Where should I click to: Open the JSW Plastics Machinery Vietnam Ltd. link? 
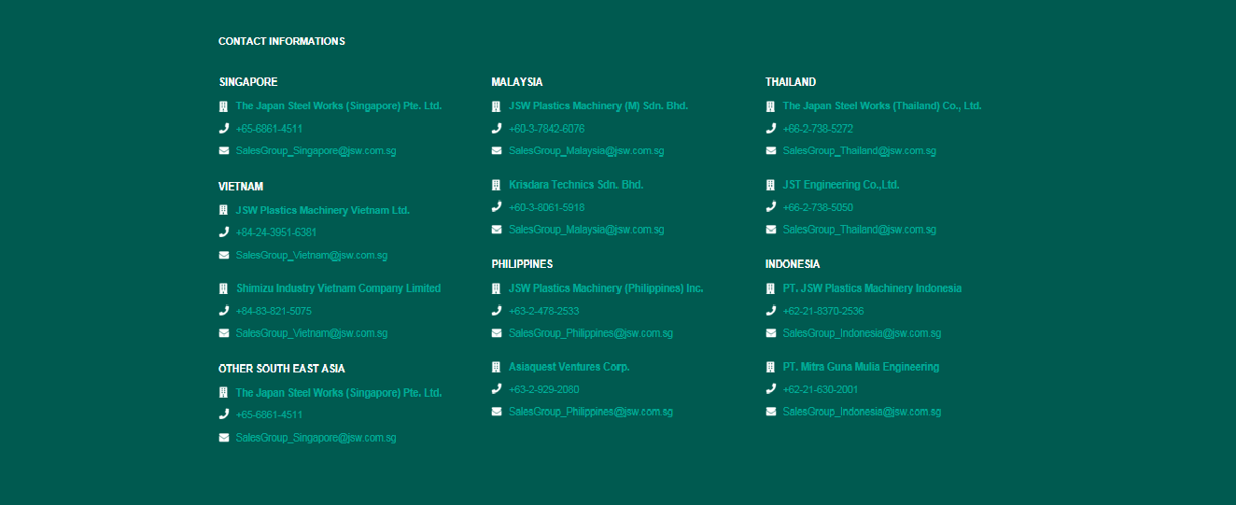point(322,211)
